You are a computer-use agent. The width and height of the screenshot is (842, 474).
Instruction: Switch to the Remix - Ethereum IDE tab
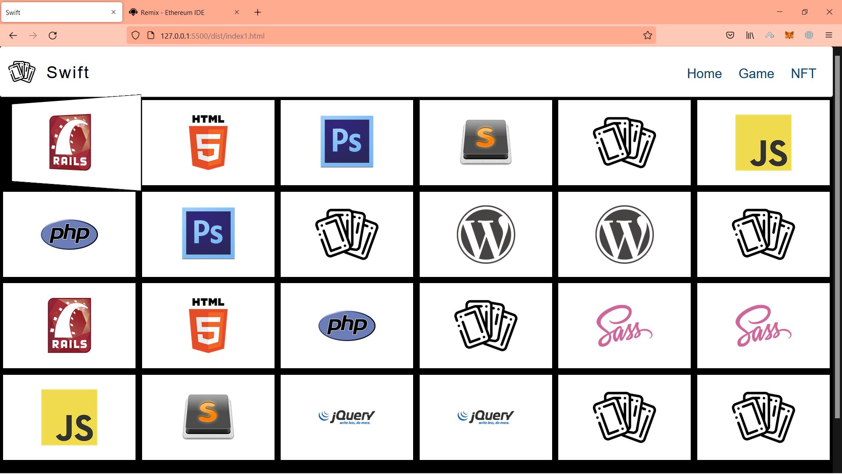[184, 12]
